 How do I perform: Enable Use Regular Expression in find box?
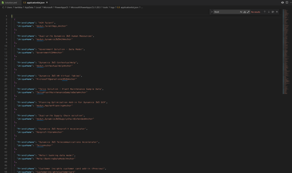tap(248, 12)
